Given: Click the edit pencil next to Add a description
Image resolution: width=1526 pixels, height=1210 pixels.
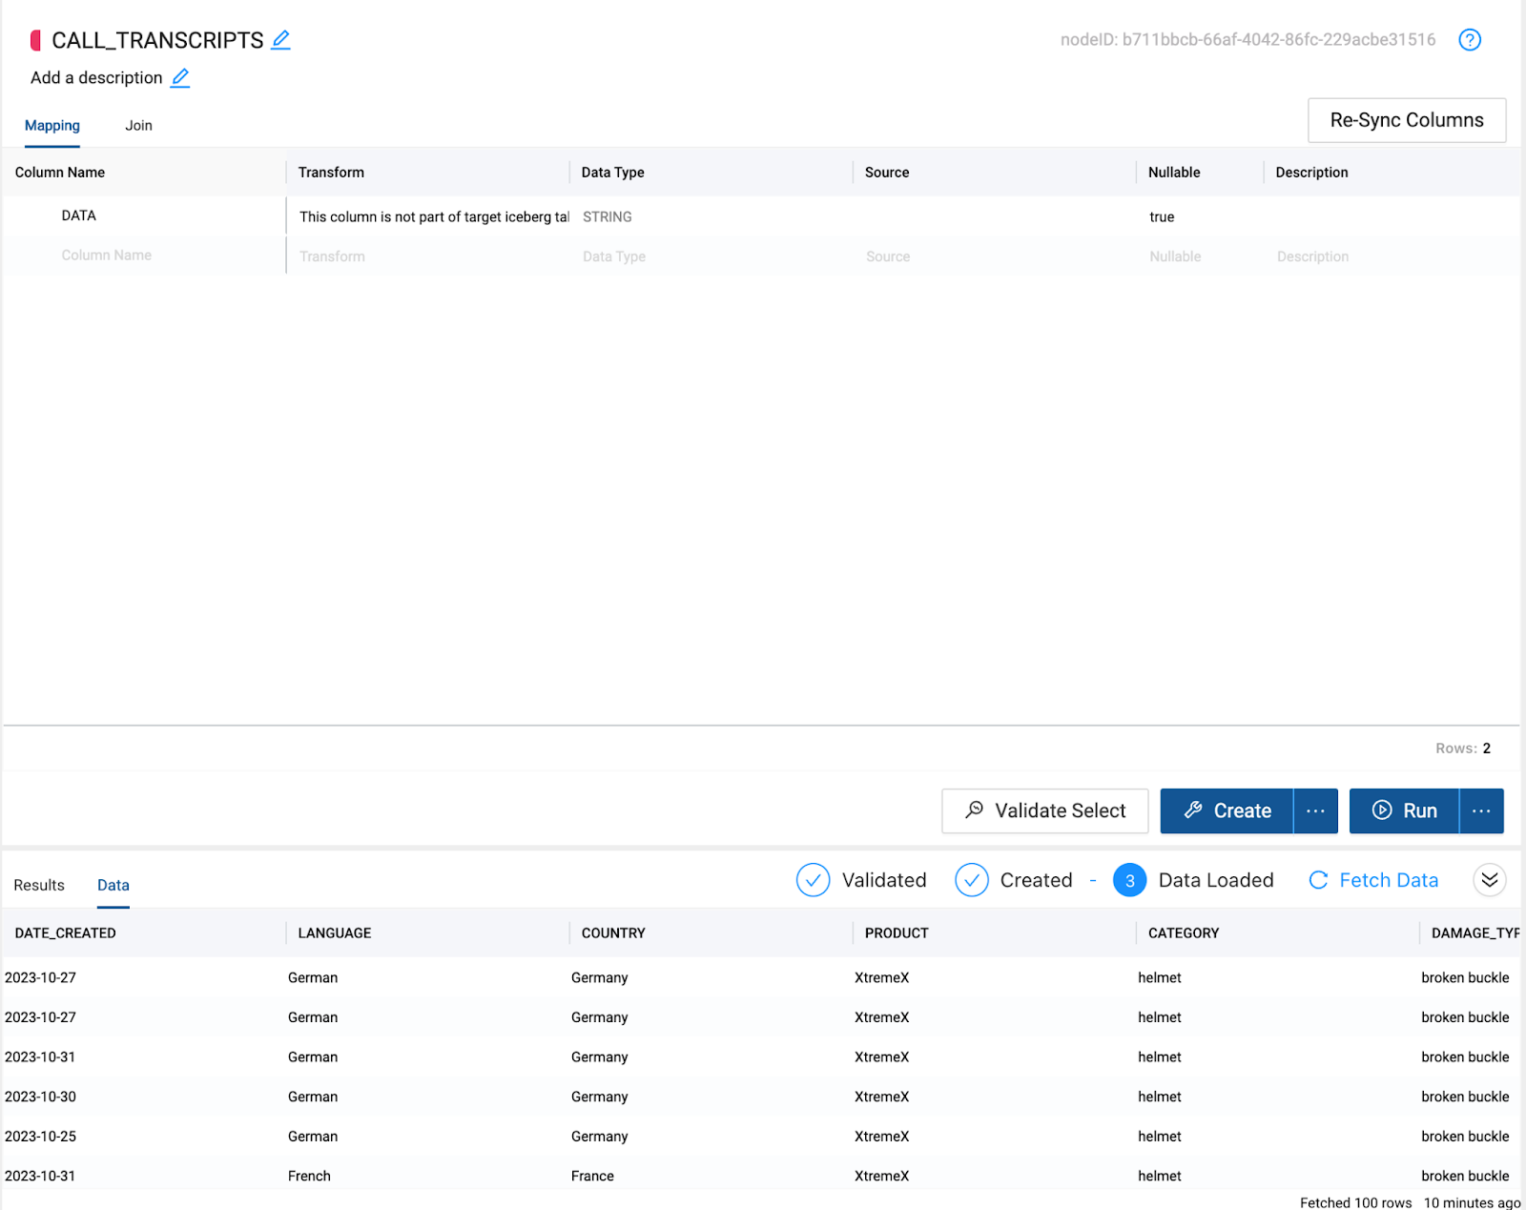Looking at the screenshot, I should (180, 78).
